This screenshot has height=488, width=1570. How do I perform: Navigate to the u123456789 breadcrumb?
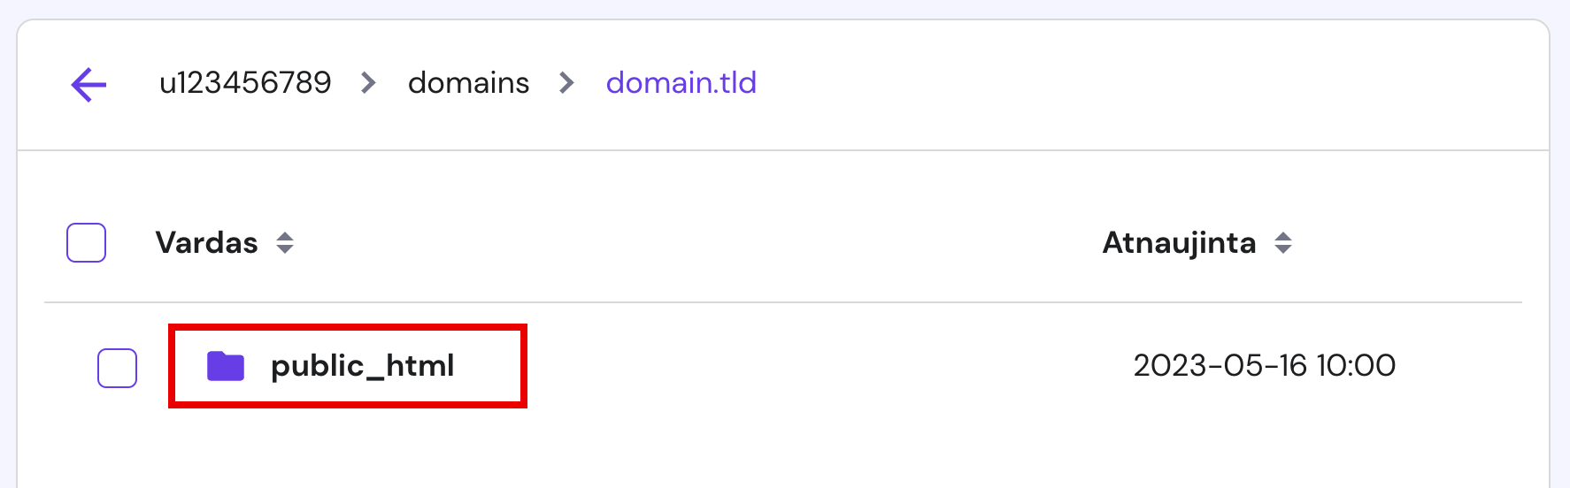pos(245,83)
